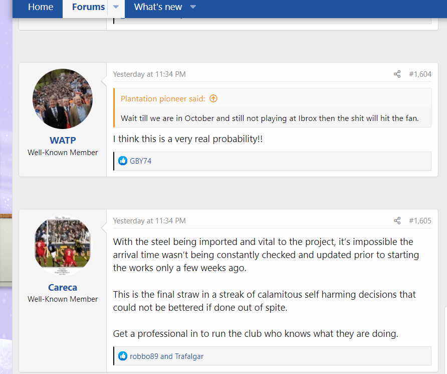
Task: Open post number #1,605 permalink
Action: 420,221
